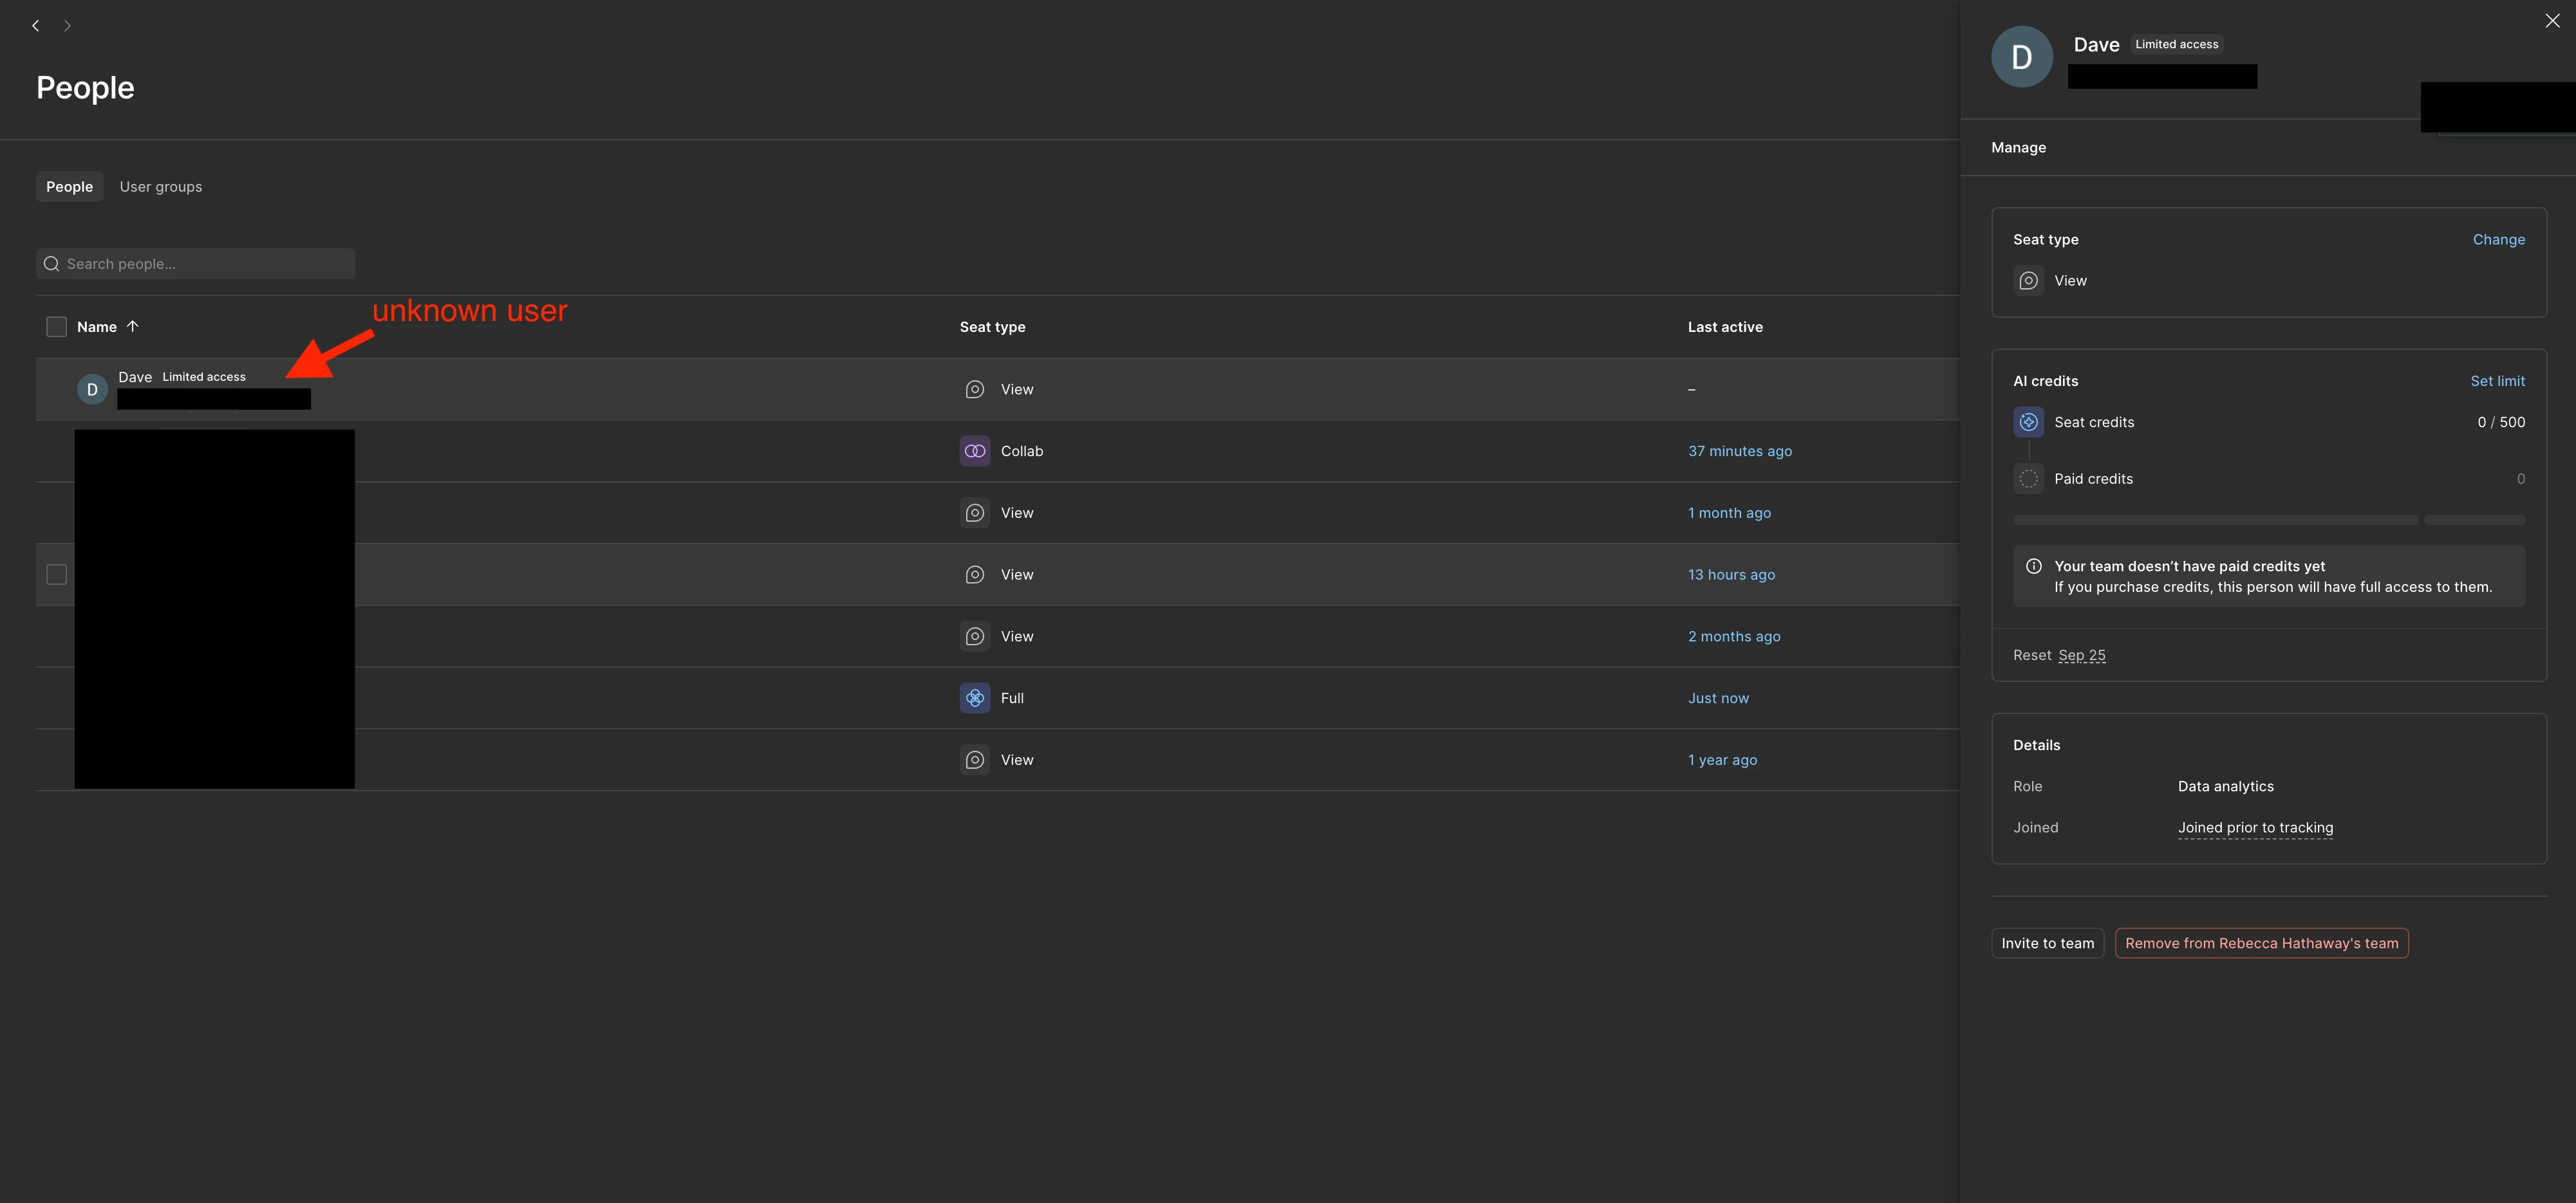The width and height of the screenshot is (2576, 1203).
Task: Toggle the select-all checkbox next to Name
Action: point(57,327)
